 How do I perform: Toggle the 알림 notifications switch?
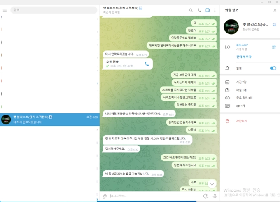[x=273, y=68]
